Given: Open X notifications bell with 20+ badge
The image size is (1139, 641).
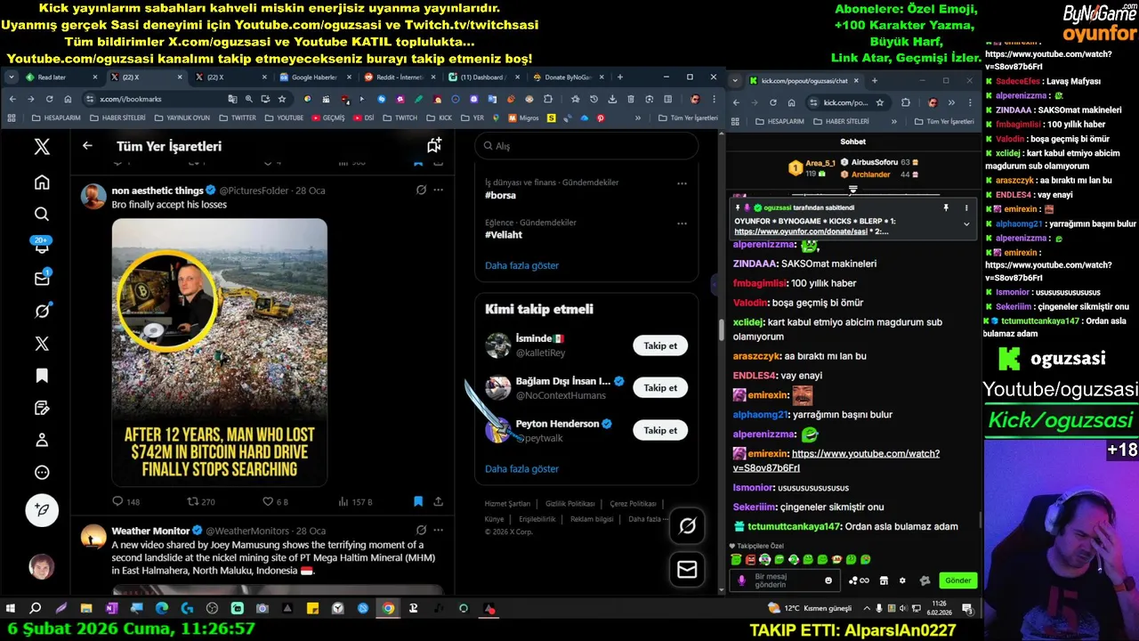Looking at the screenshot, I should click(x=42, y=247).
